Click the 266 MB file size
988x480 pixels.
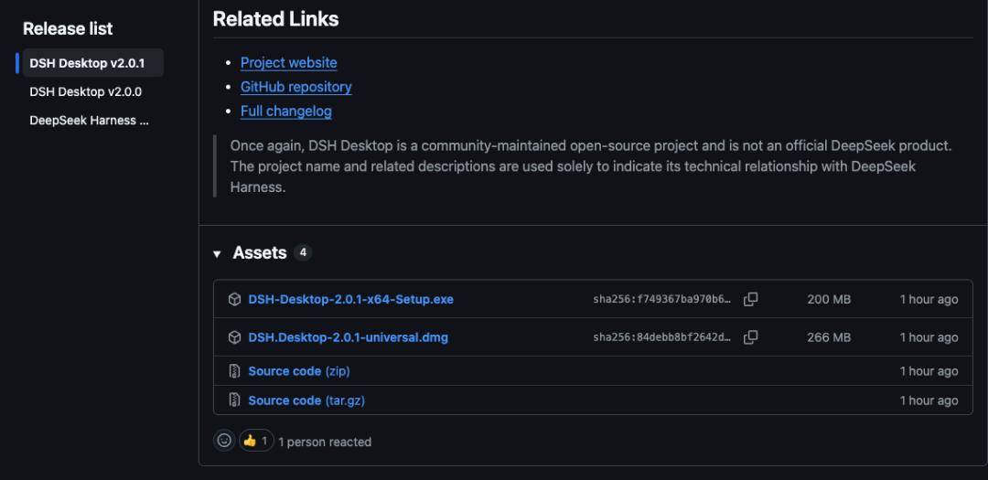[x=829, y=337]
